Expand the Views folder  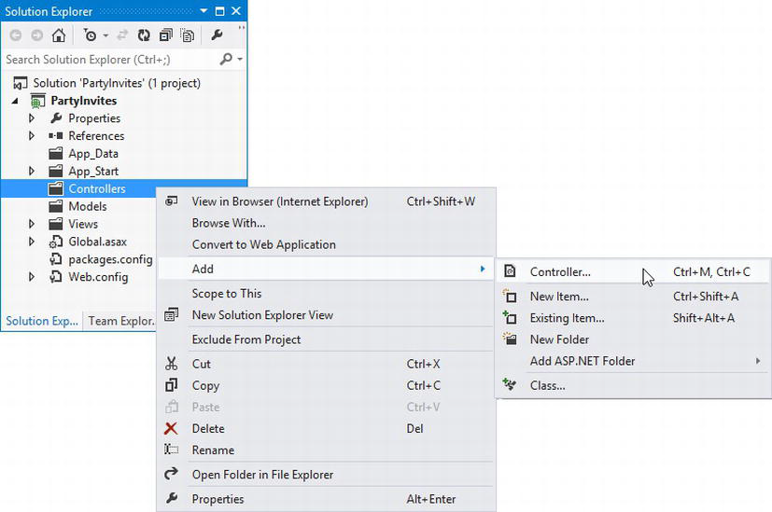pos(32,224)
